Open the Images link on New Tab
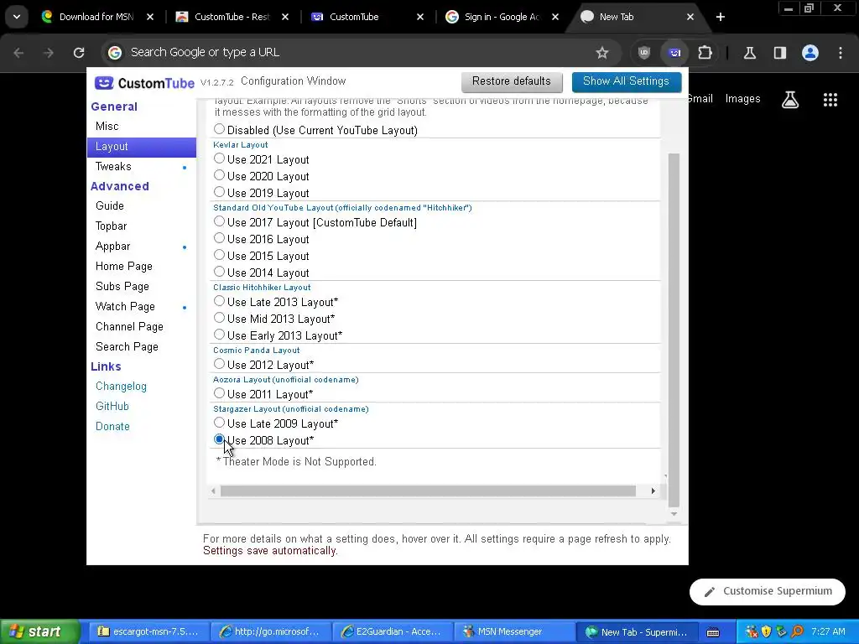 743,99
